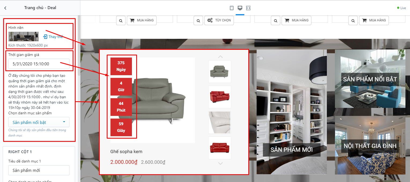
Task: Select the gray sofa thumbnail
Action: (x=220, y=71)
